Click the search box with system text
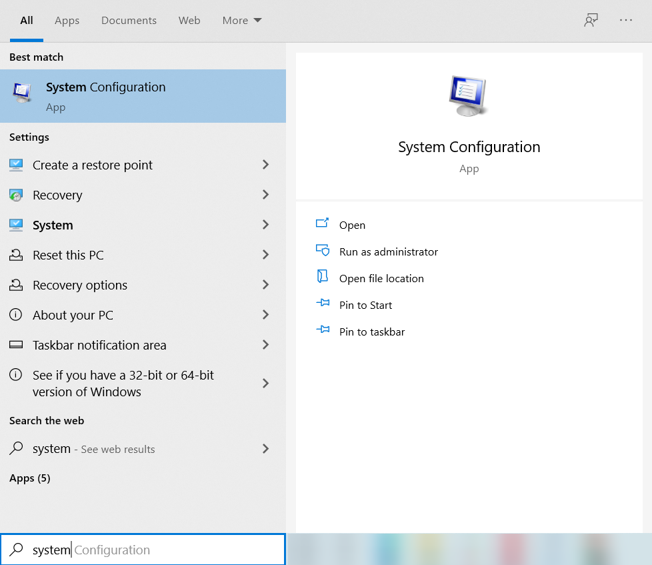652x565 pixels. coord(143,550)
